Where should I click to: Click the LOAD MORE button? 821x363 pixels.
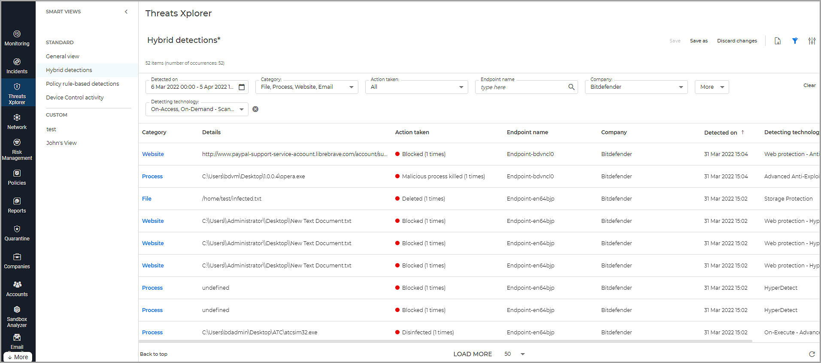pos(473,354)
